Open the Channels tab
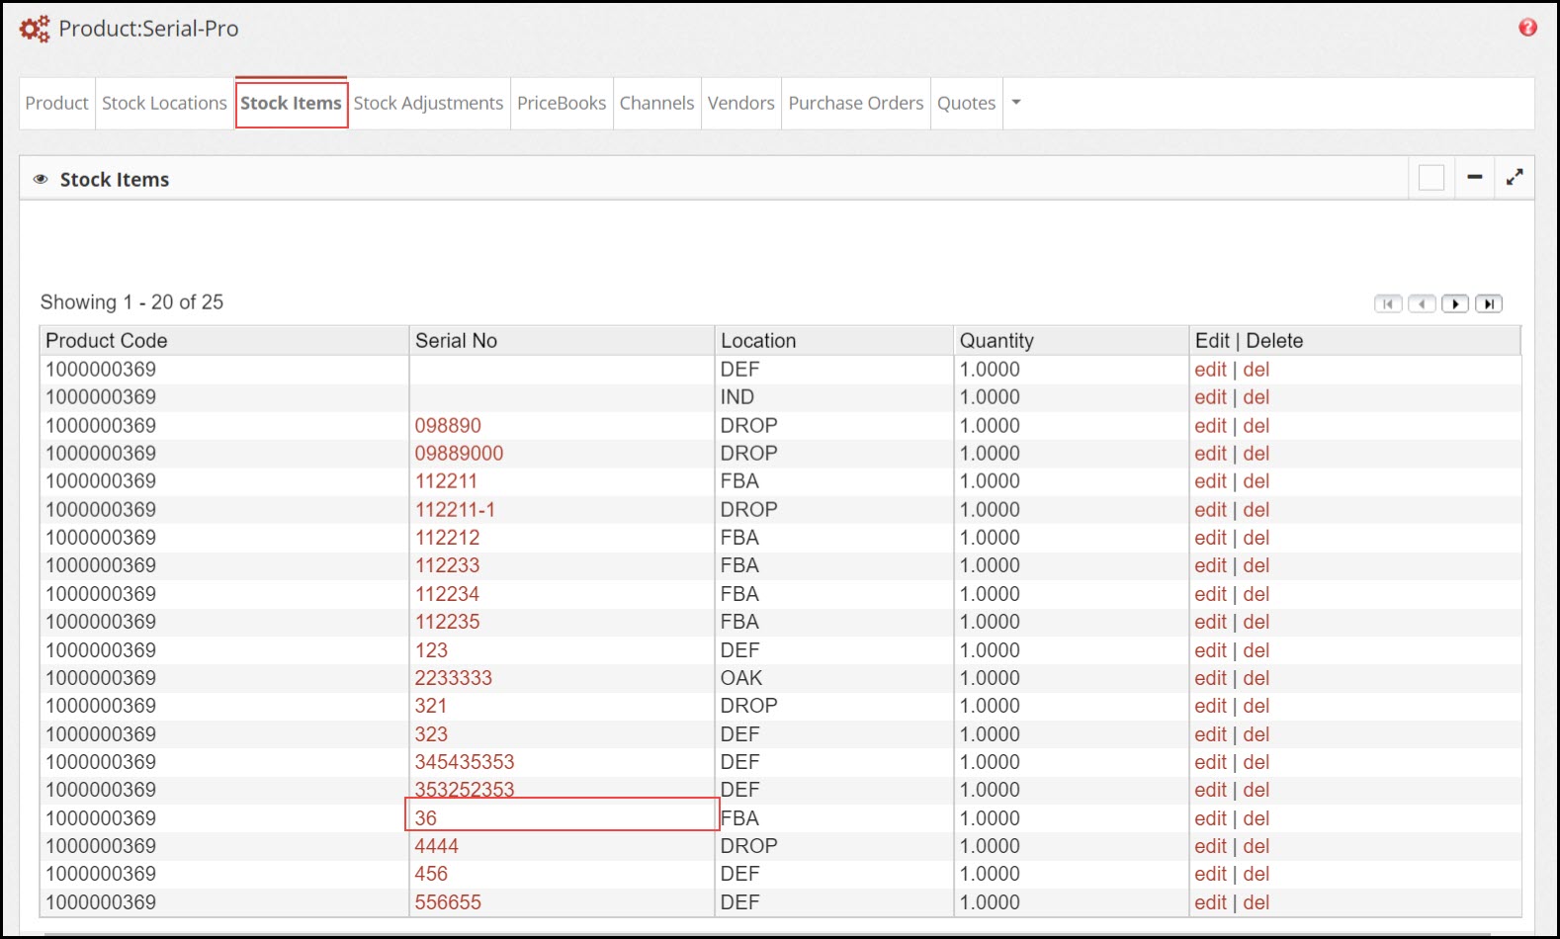 point(656,103)
